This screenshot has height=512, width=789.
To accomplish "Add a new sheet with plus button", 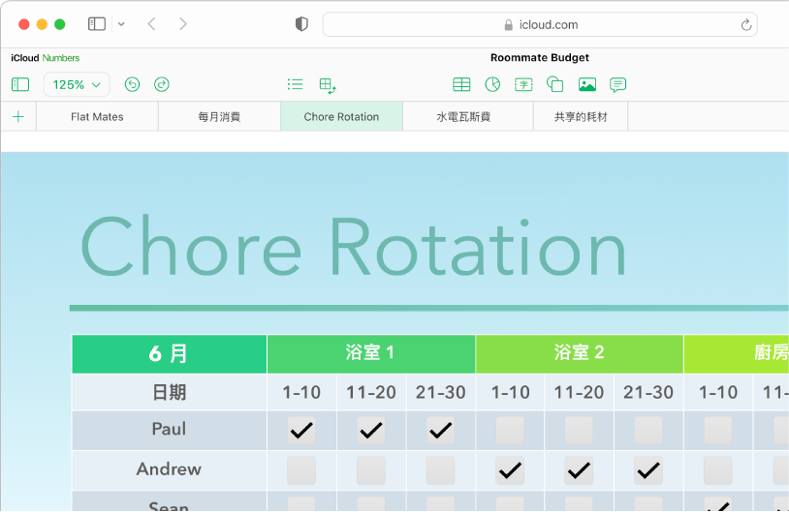I will (x=17, y=117).
